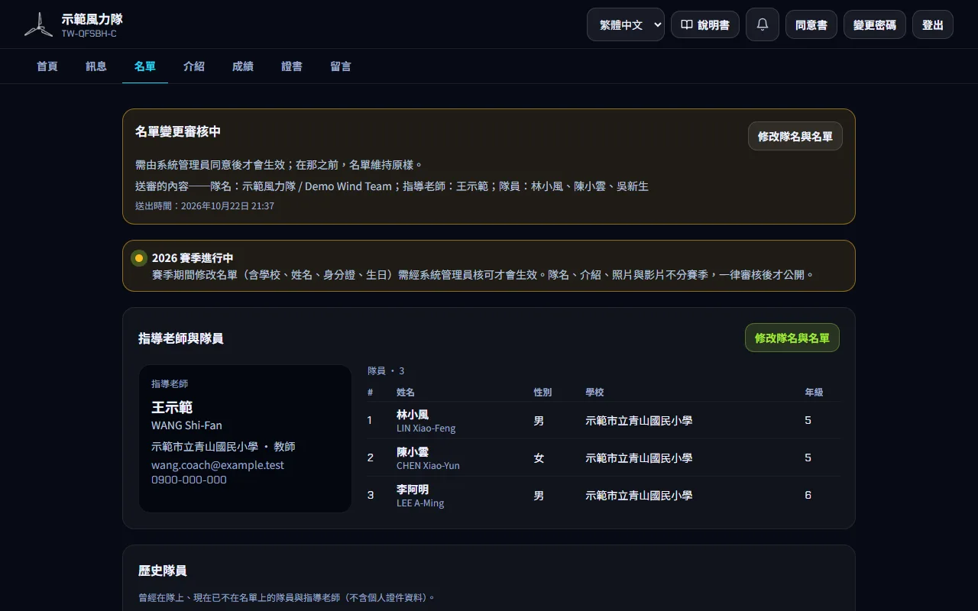Click the 2026 賽季進行中 title
Viewport: 978px width, 611px height.
pyautogui.click(x=193, y=258)
